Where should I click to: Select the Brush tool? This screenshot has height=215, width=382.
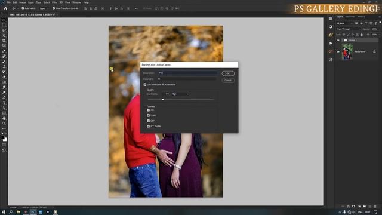(4, 61)
